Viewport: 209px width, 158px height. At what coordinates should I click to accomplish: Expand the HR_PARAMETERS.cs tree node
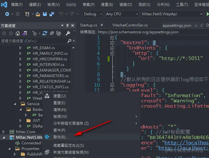coord(20,76)
